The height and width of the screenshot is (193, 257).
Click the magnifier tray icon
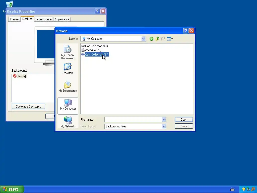(253, 189)
